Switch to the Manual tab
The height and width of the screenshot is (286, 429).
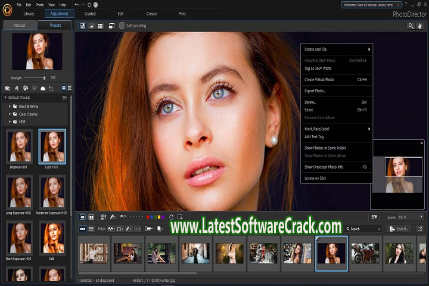(20, 25)
